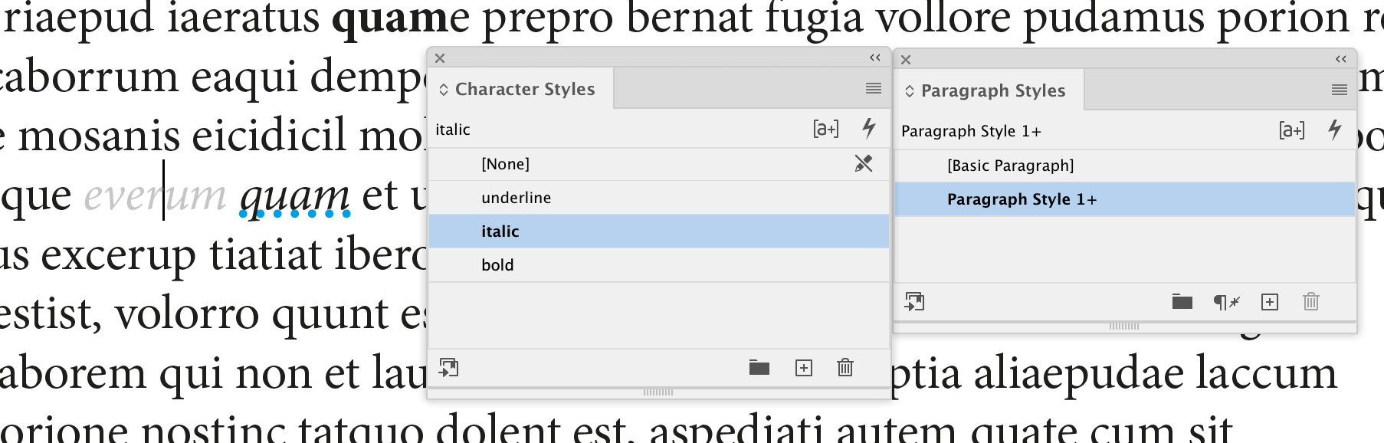Image resolution: width=1384 pixels, height=443 pixels.
Task: Select [Basic Paragraph] style
Action: (x=1010, y=166)
